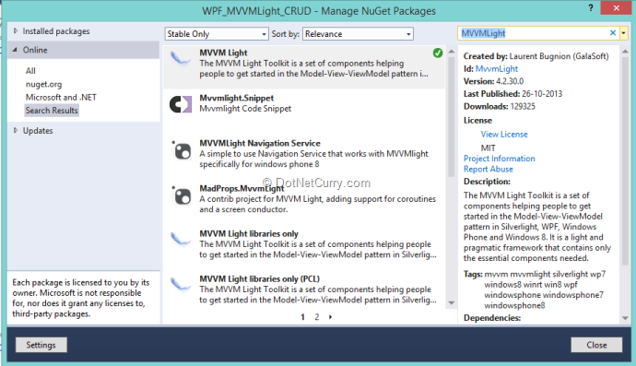
Task: Select results page 1
Action: click(302, 317)
